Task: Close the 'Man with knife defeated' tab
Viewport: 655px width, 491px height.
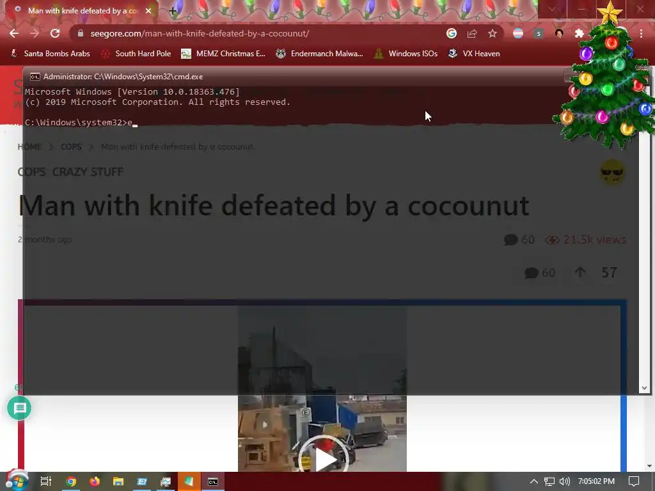Action: [148, 11]
